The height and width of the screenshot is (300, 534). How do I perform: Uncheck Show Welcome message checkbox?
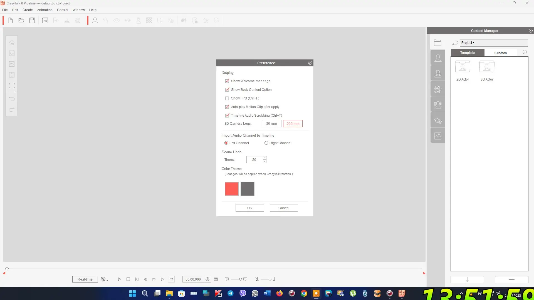coord(227,81)
